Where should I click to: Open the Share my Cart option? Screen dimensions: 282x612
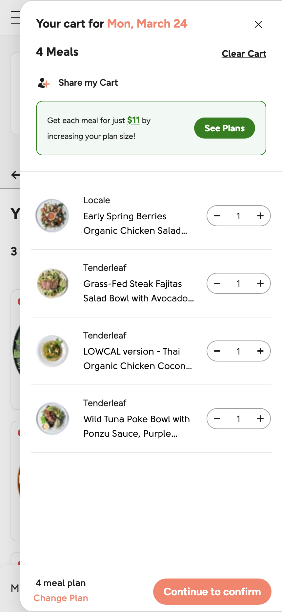pos(78,83)
